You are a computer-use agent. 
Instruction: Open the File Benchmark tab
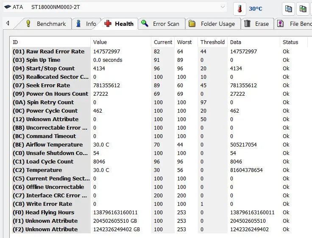[293, 24]
